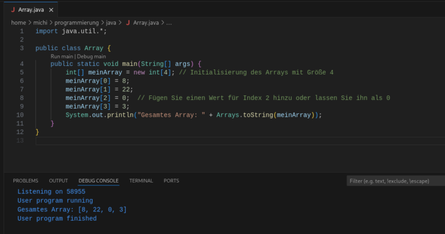
Task: Expand the 'programmierung' breadcrumb segment
Action: pyautogui.click(x=76, y=23)
